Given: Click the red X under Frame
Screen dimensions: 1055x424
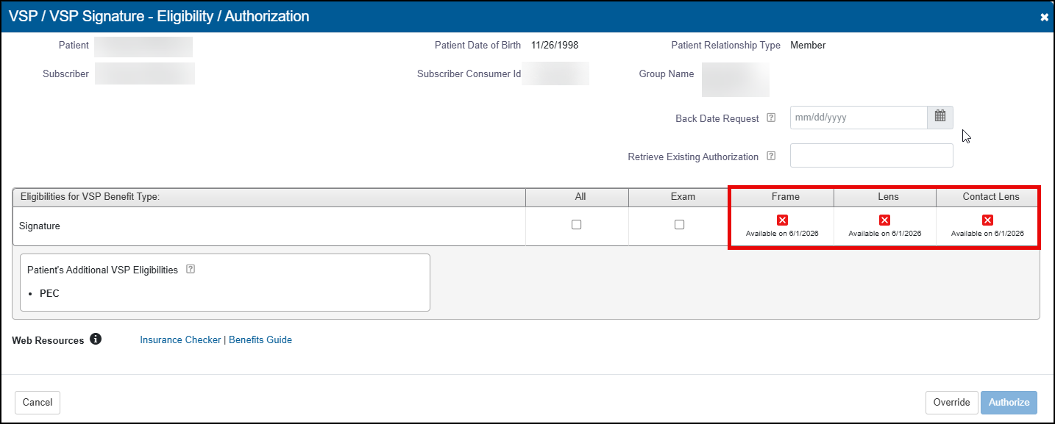Looking at the screenshot, I should point(782,220).
